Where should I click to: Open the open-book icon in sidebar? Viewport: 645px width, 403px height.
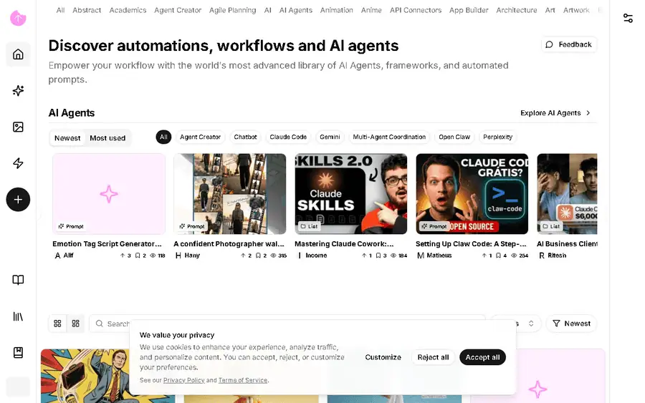18,280
